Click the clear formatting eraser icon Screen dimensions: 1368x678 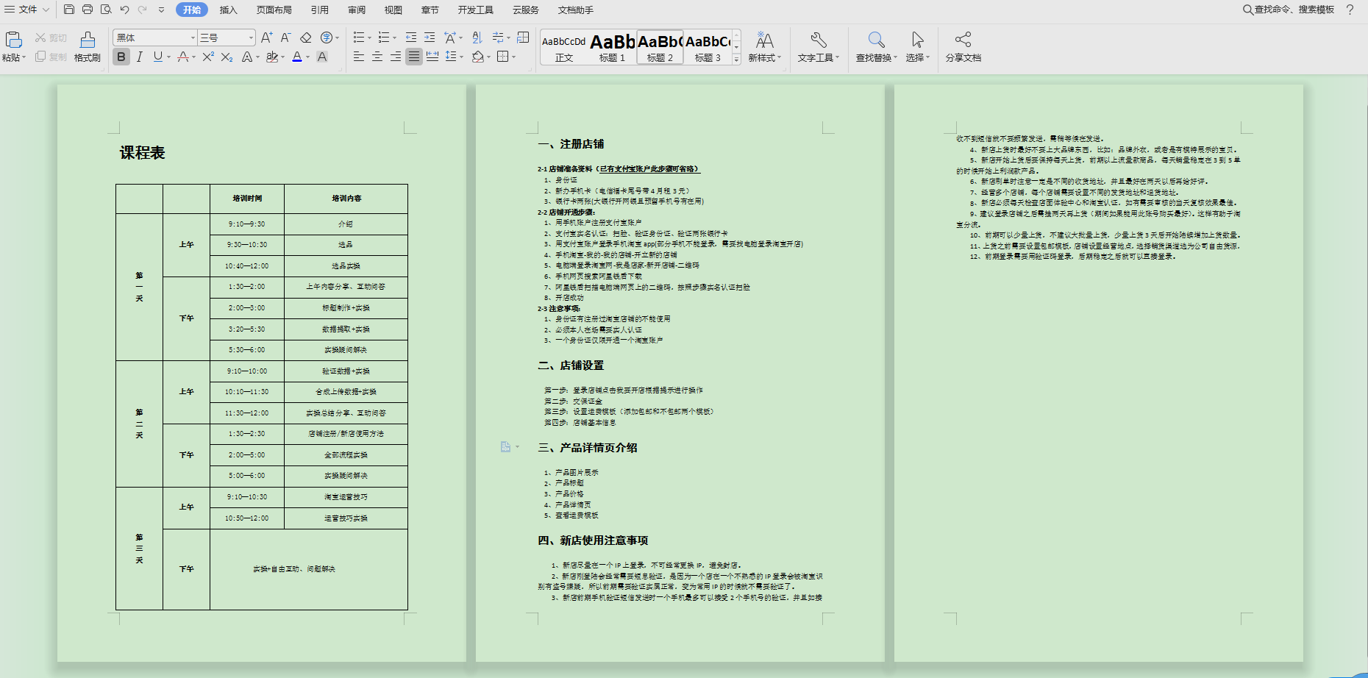pyautogui.click(x=306, y=38)
